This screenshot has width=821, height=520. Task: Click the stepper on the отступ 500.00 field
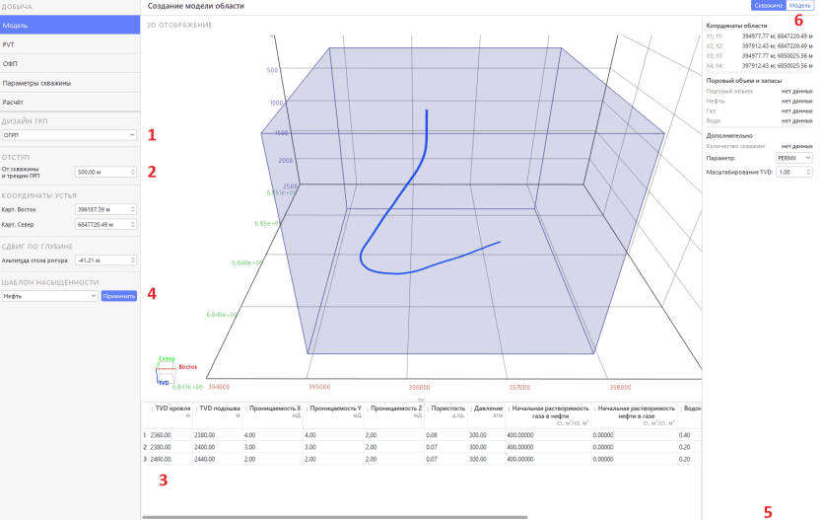pyautogui.click(x=131, y=172)
